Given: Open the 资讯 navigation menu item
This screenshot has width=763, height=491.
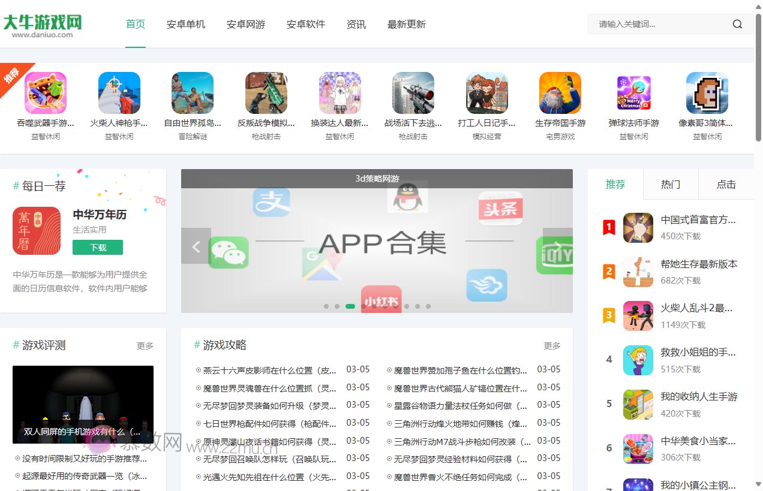Looking at the screenshot, I should (x=356, y=24).
